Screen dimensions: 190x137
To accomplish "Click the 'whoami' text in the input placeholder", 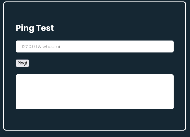I will 51,47.
